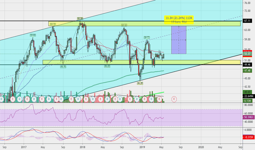Click the 58.77 high price label
This screenshot has height=150, width=255.
point(147,37)
